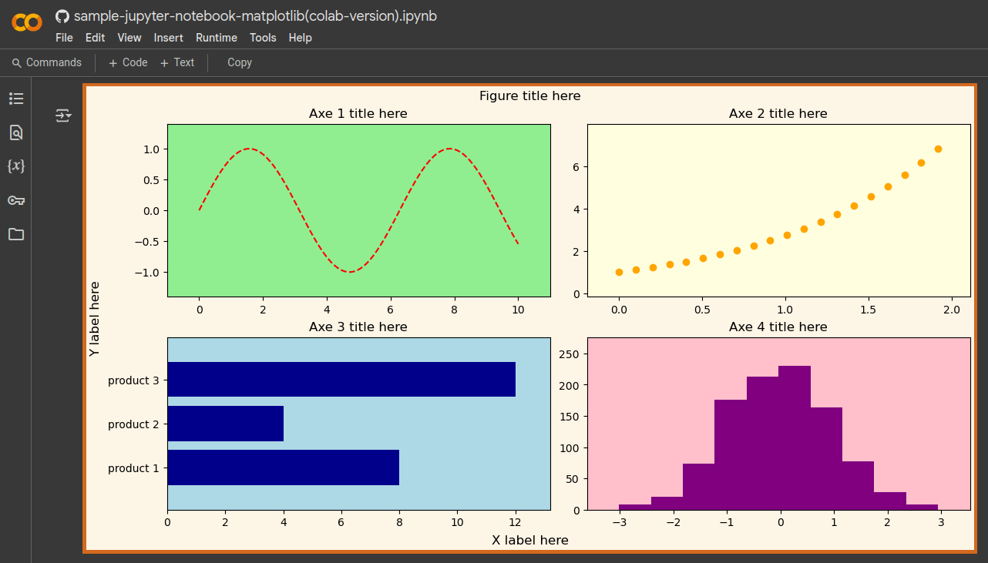The width and height of the screenshot is (988, 563).
Task: Click the 'Axe 3 title here' heading
Action: coord(358,327)
